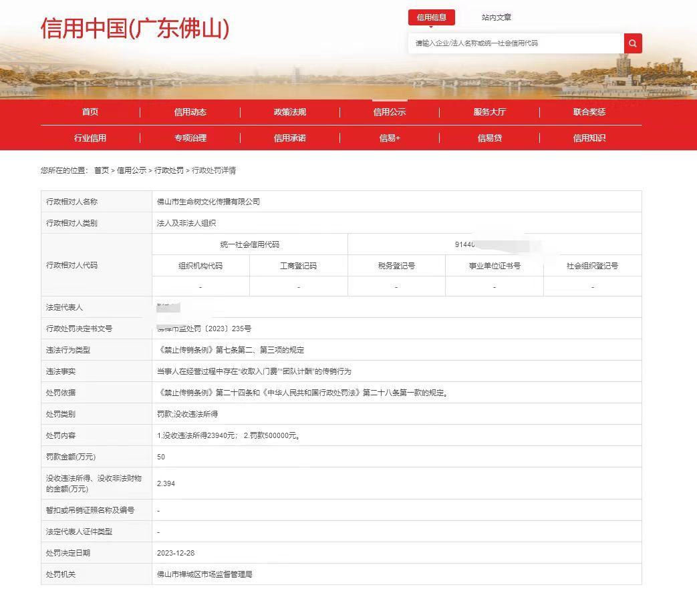697x599 pixels.
Task: Open the 行业信用 menu item
Action: pos(90,138)
